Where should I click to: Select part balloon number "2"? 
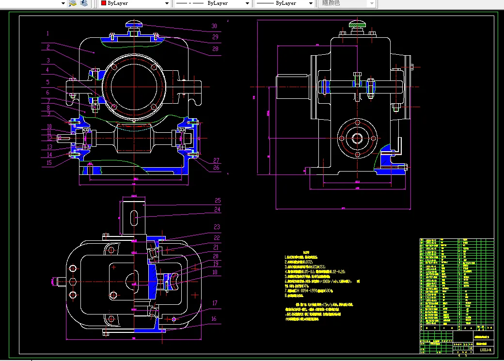click(48, 47)
